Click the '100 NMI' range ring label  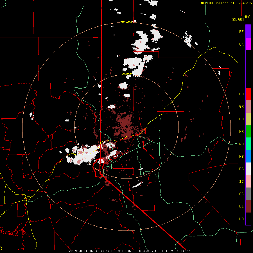point(126,22)
